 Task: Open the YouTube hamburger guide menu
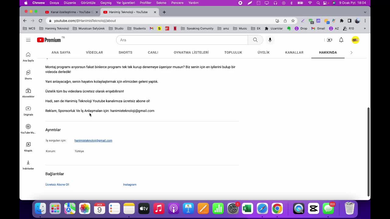coord(28,40)
